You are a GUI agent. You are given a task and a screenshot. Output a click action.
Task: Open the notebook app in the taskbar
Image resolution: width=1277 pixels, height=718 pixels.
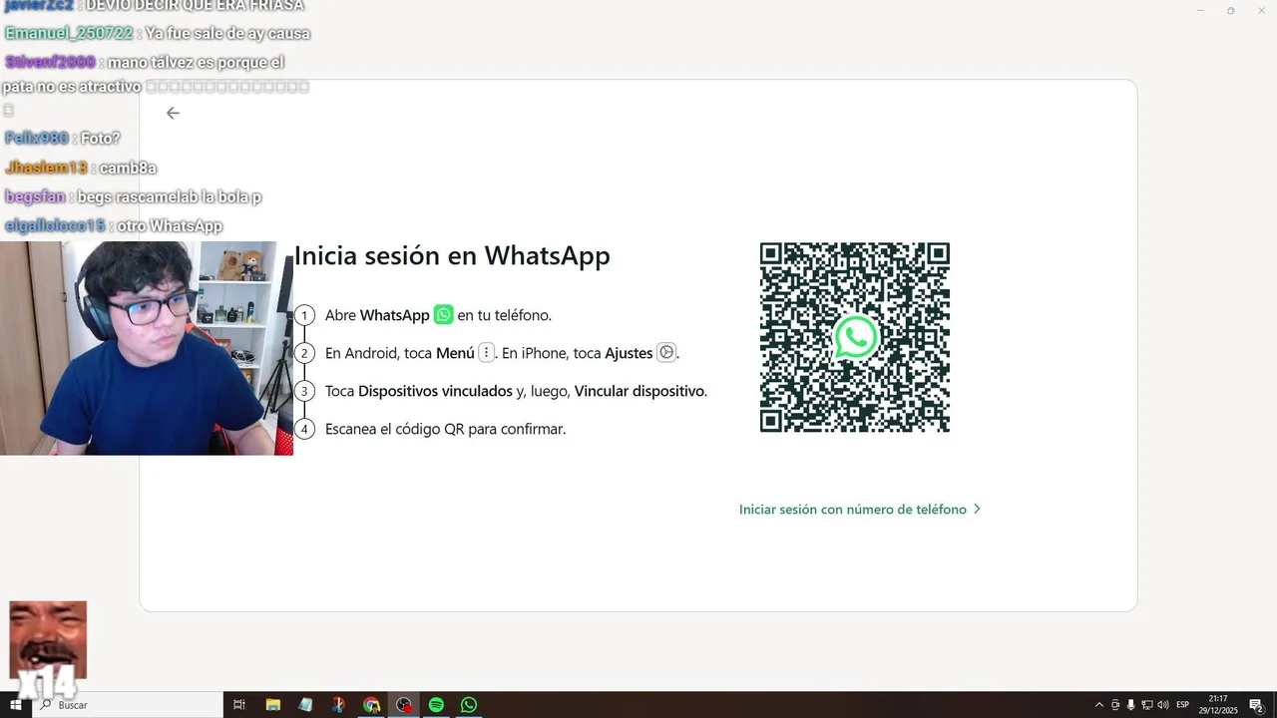pos(305,705)
